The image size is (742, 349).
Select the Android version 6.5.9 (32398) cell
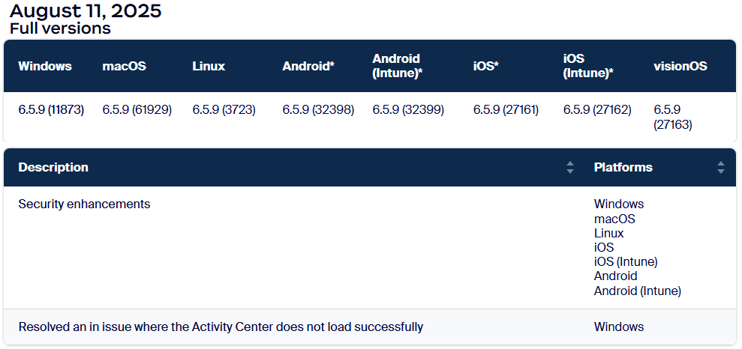point(318,110)
